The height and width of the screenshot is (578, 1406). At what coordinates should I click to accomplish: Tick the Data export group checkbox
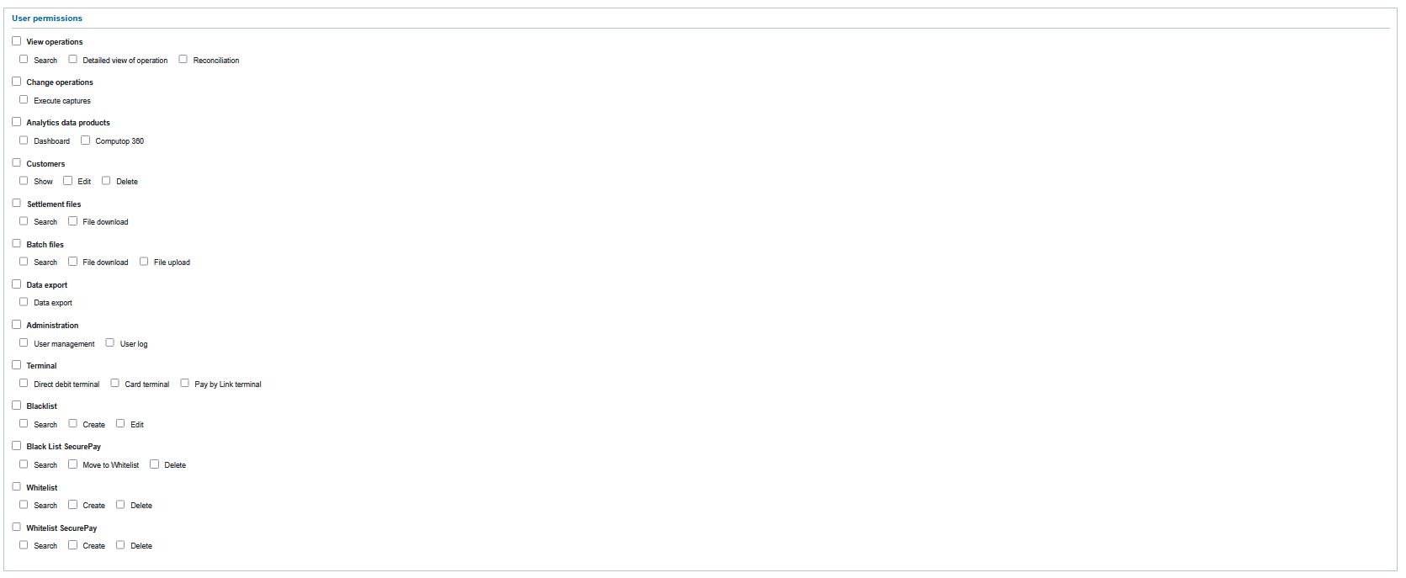(x=16, y=284)
